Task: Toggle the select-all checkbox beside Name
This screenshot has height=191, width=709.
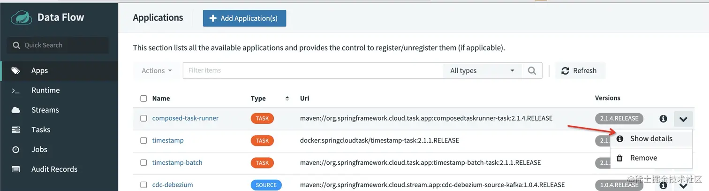Action: [144, 99]
